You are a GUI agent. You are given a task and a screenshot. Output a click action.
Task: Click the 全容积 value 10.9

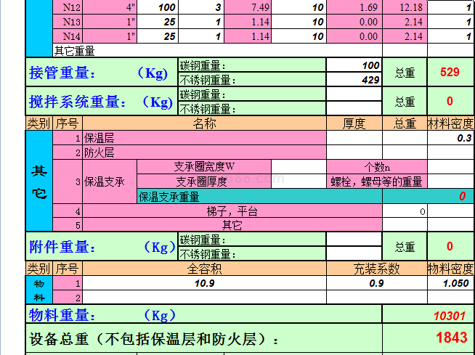pos(204,283)
